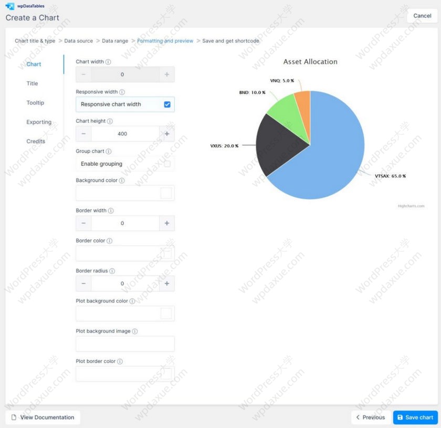The image size is (441, 428).
Task: Increase Border width with plus button
Action: [x=167, y=223]
